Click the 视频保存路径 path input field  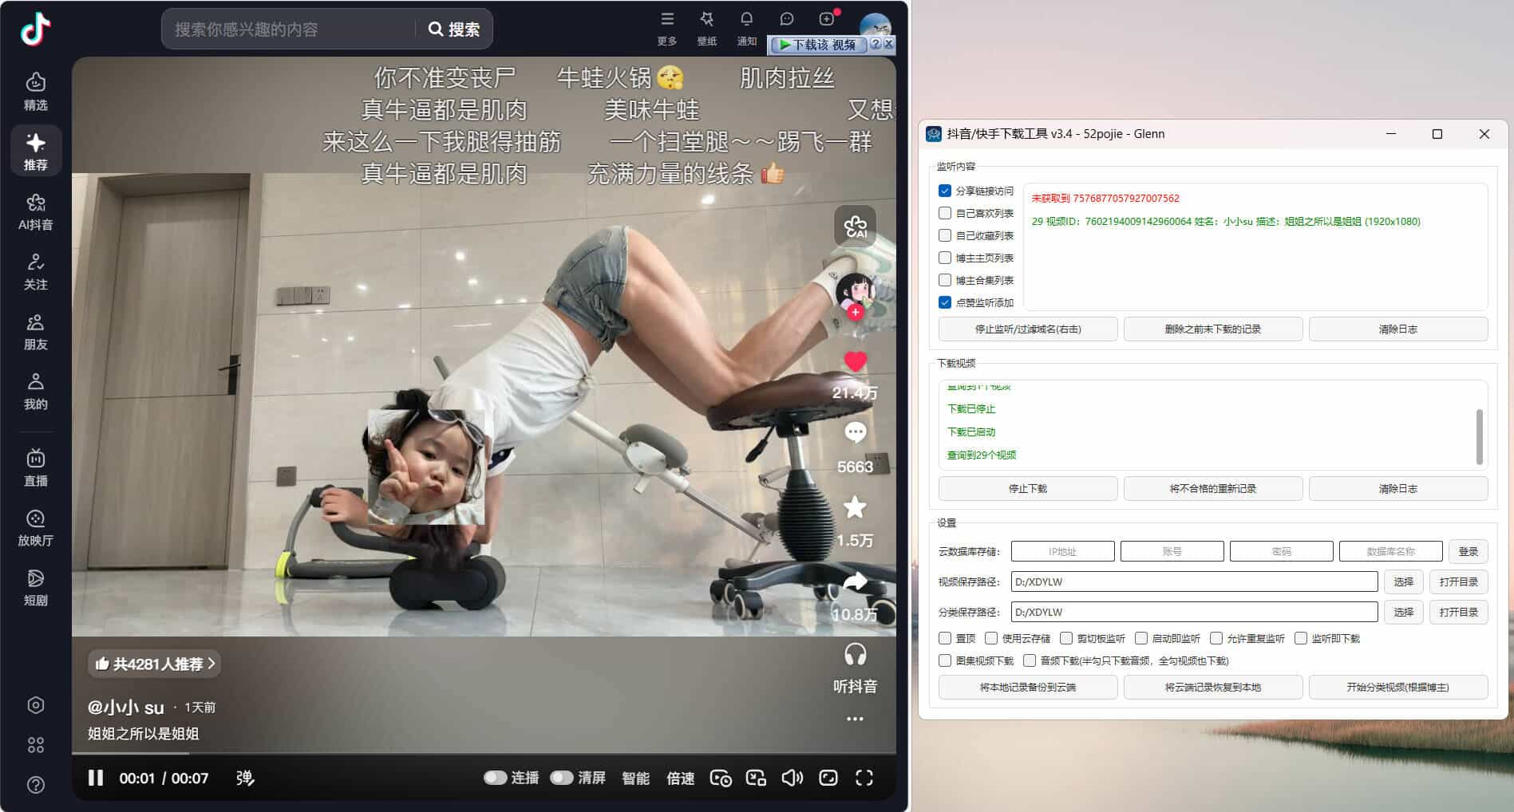[1193, 581]
